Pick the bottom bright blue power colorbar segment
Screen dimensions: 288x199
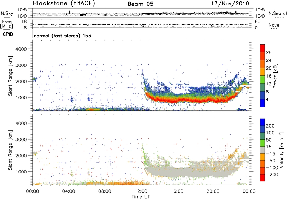[x=262, y=103]
